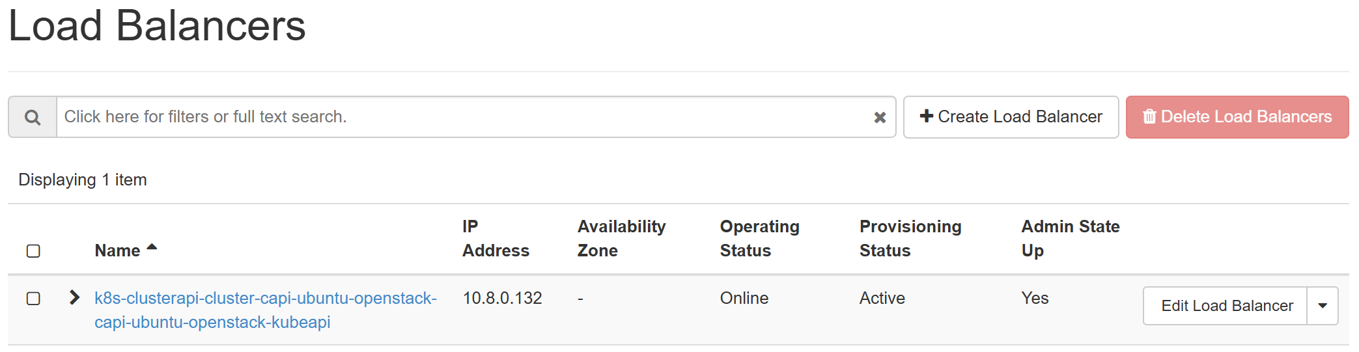
Task: Clear the search filter with the X icon
Action: pos(880,117)
